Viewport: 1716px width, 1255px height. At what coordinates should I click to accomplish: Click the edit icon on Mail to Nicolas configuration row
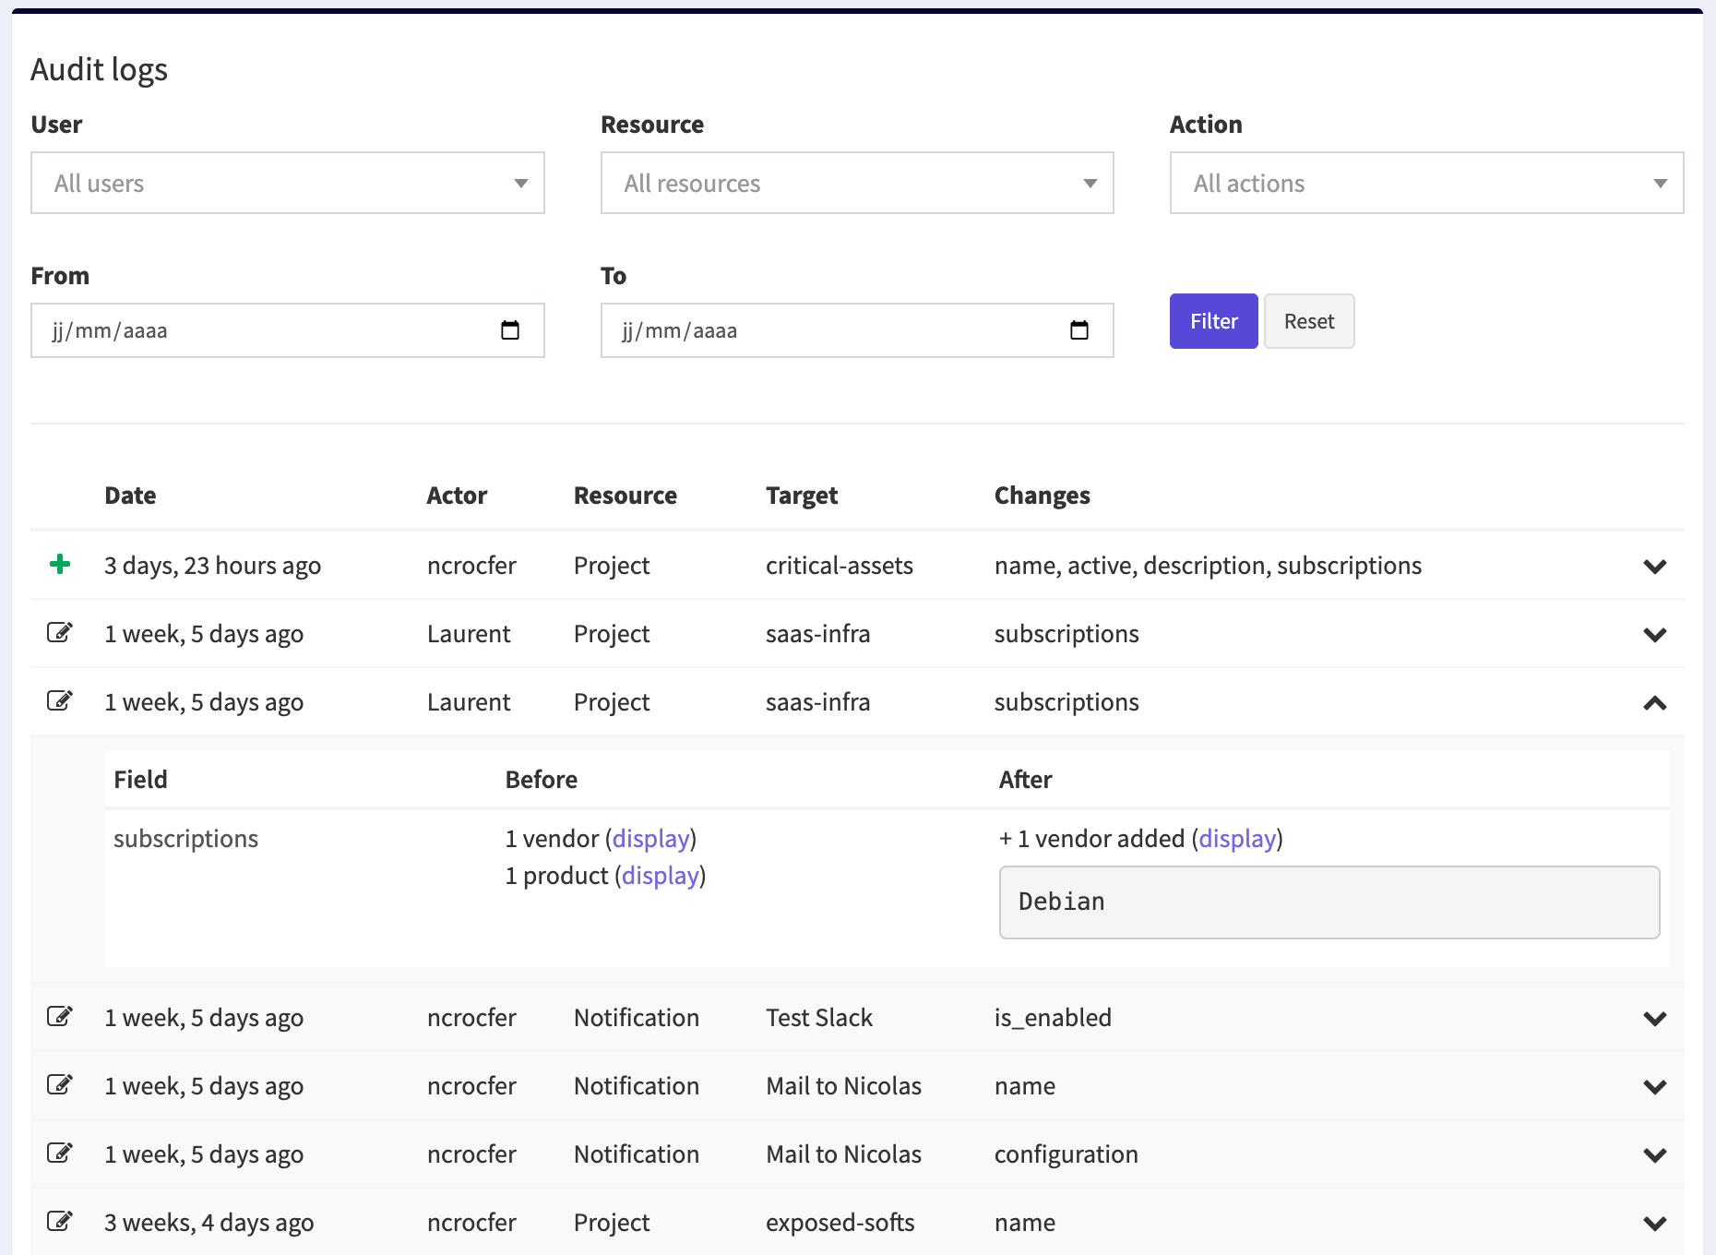pyautogui.click(x=60, y=1153)
